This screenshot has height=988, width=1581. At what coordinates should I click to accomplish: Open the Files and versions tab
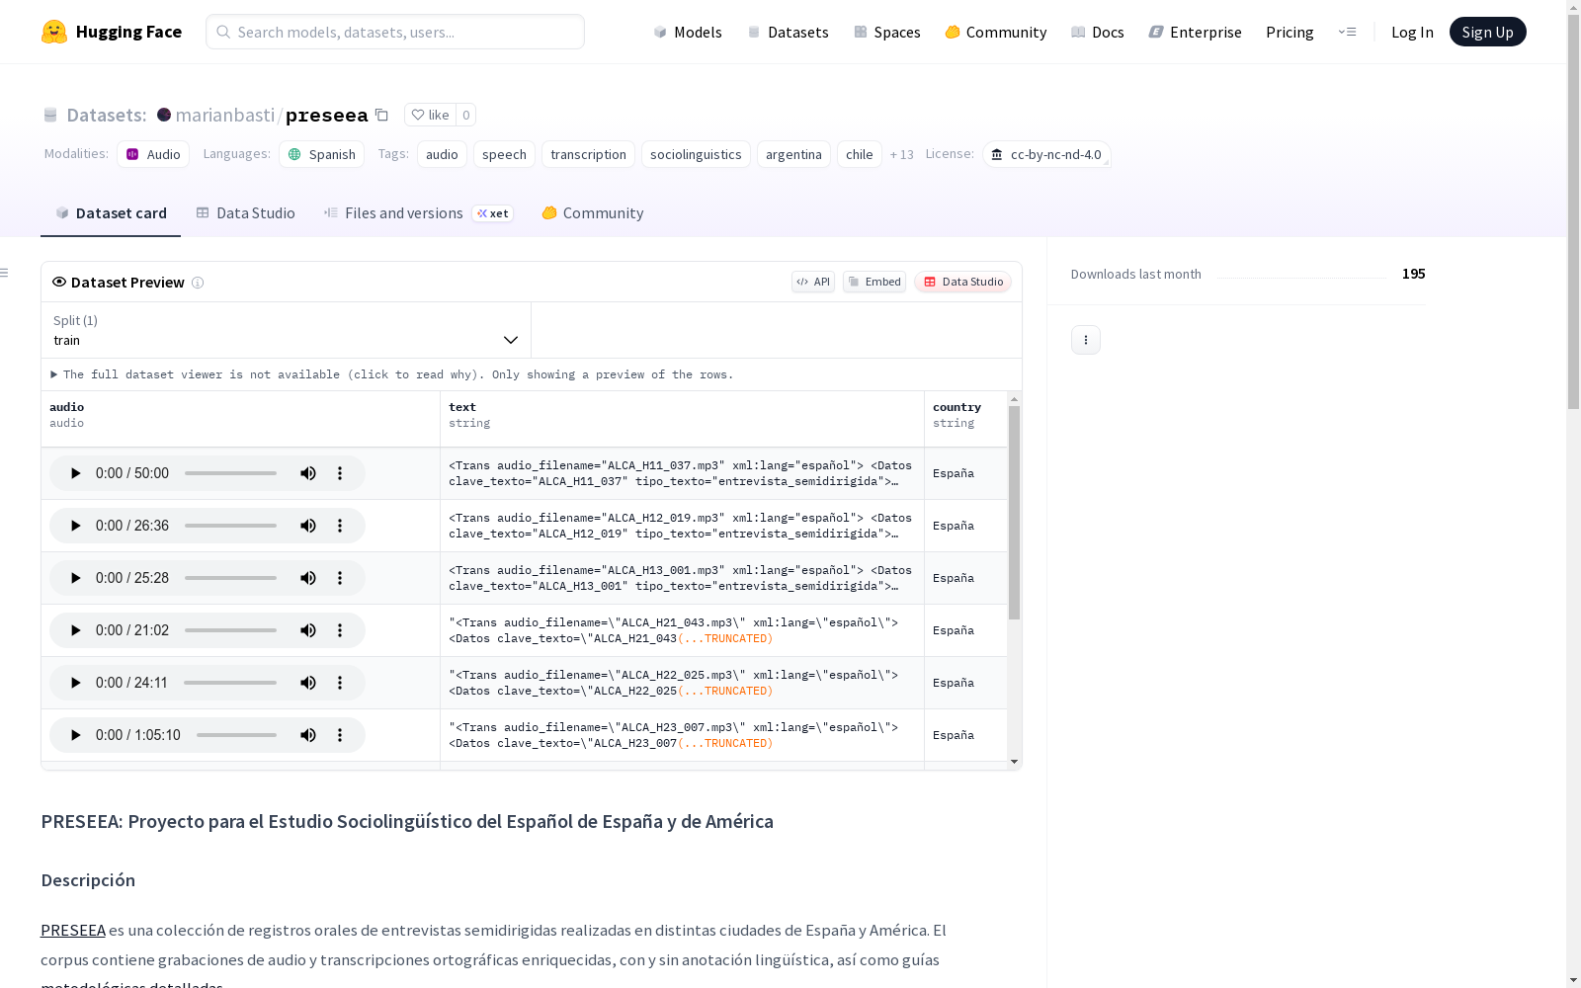pos(418,213)
